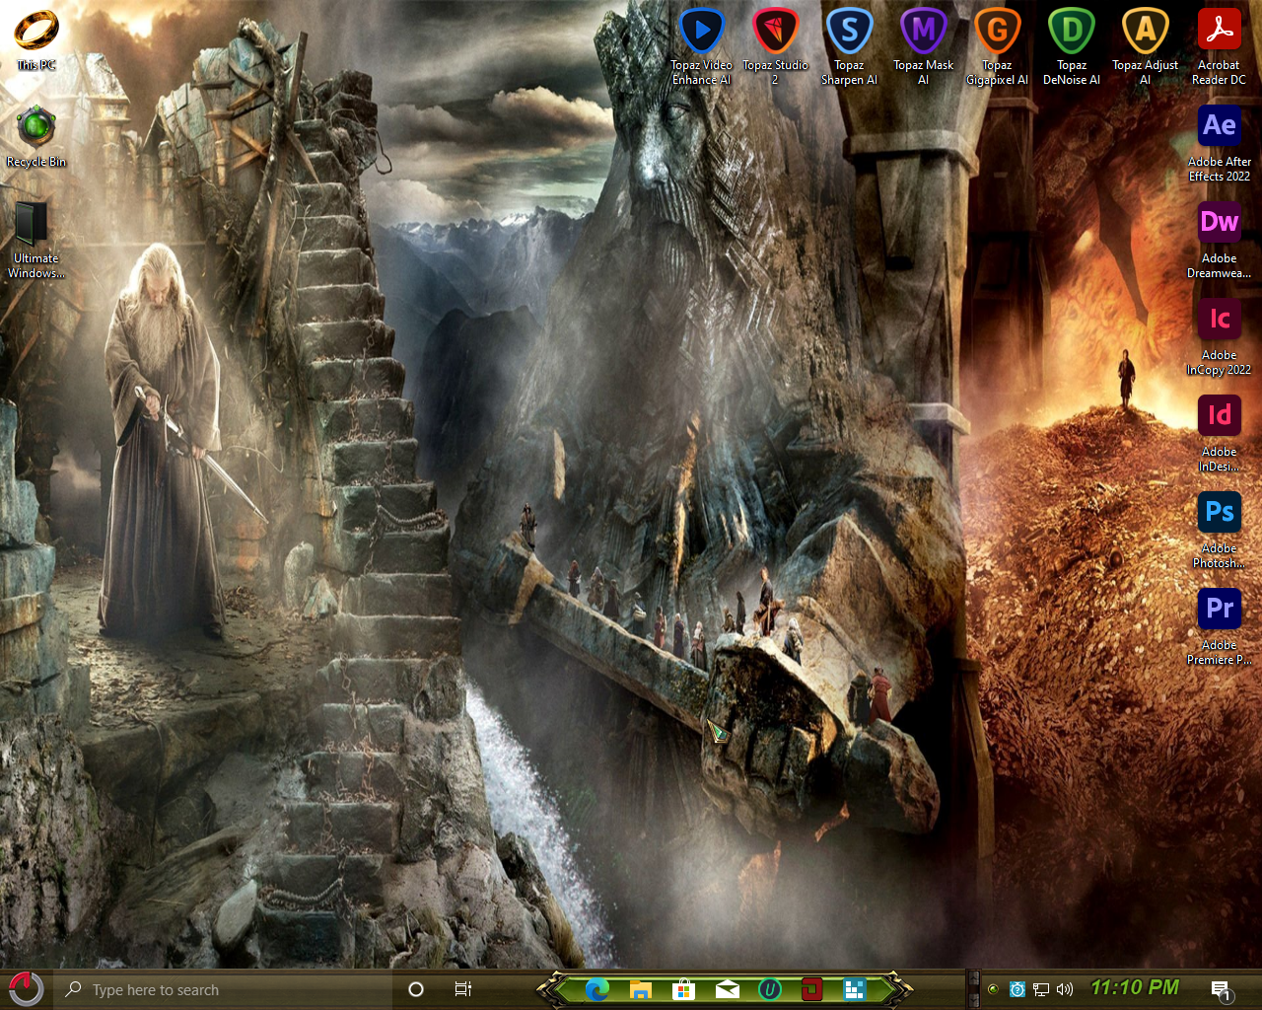Launch Topaz Studio 2 shortcut
The height and width of the screenshot is (1010, 1262).
(775, 46)
